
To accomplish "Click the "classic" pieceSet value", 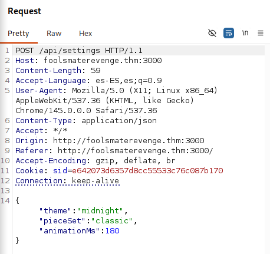I will [111, 220].
